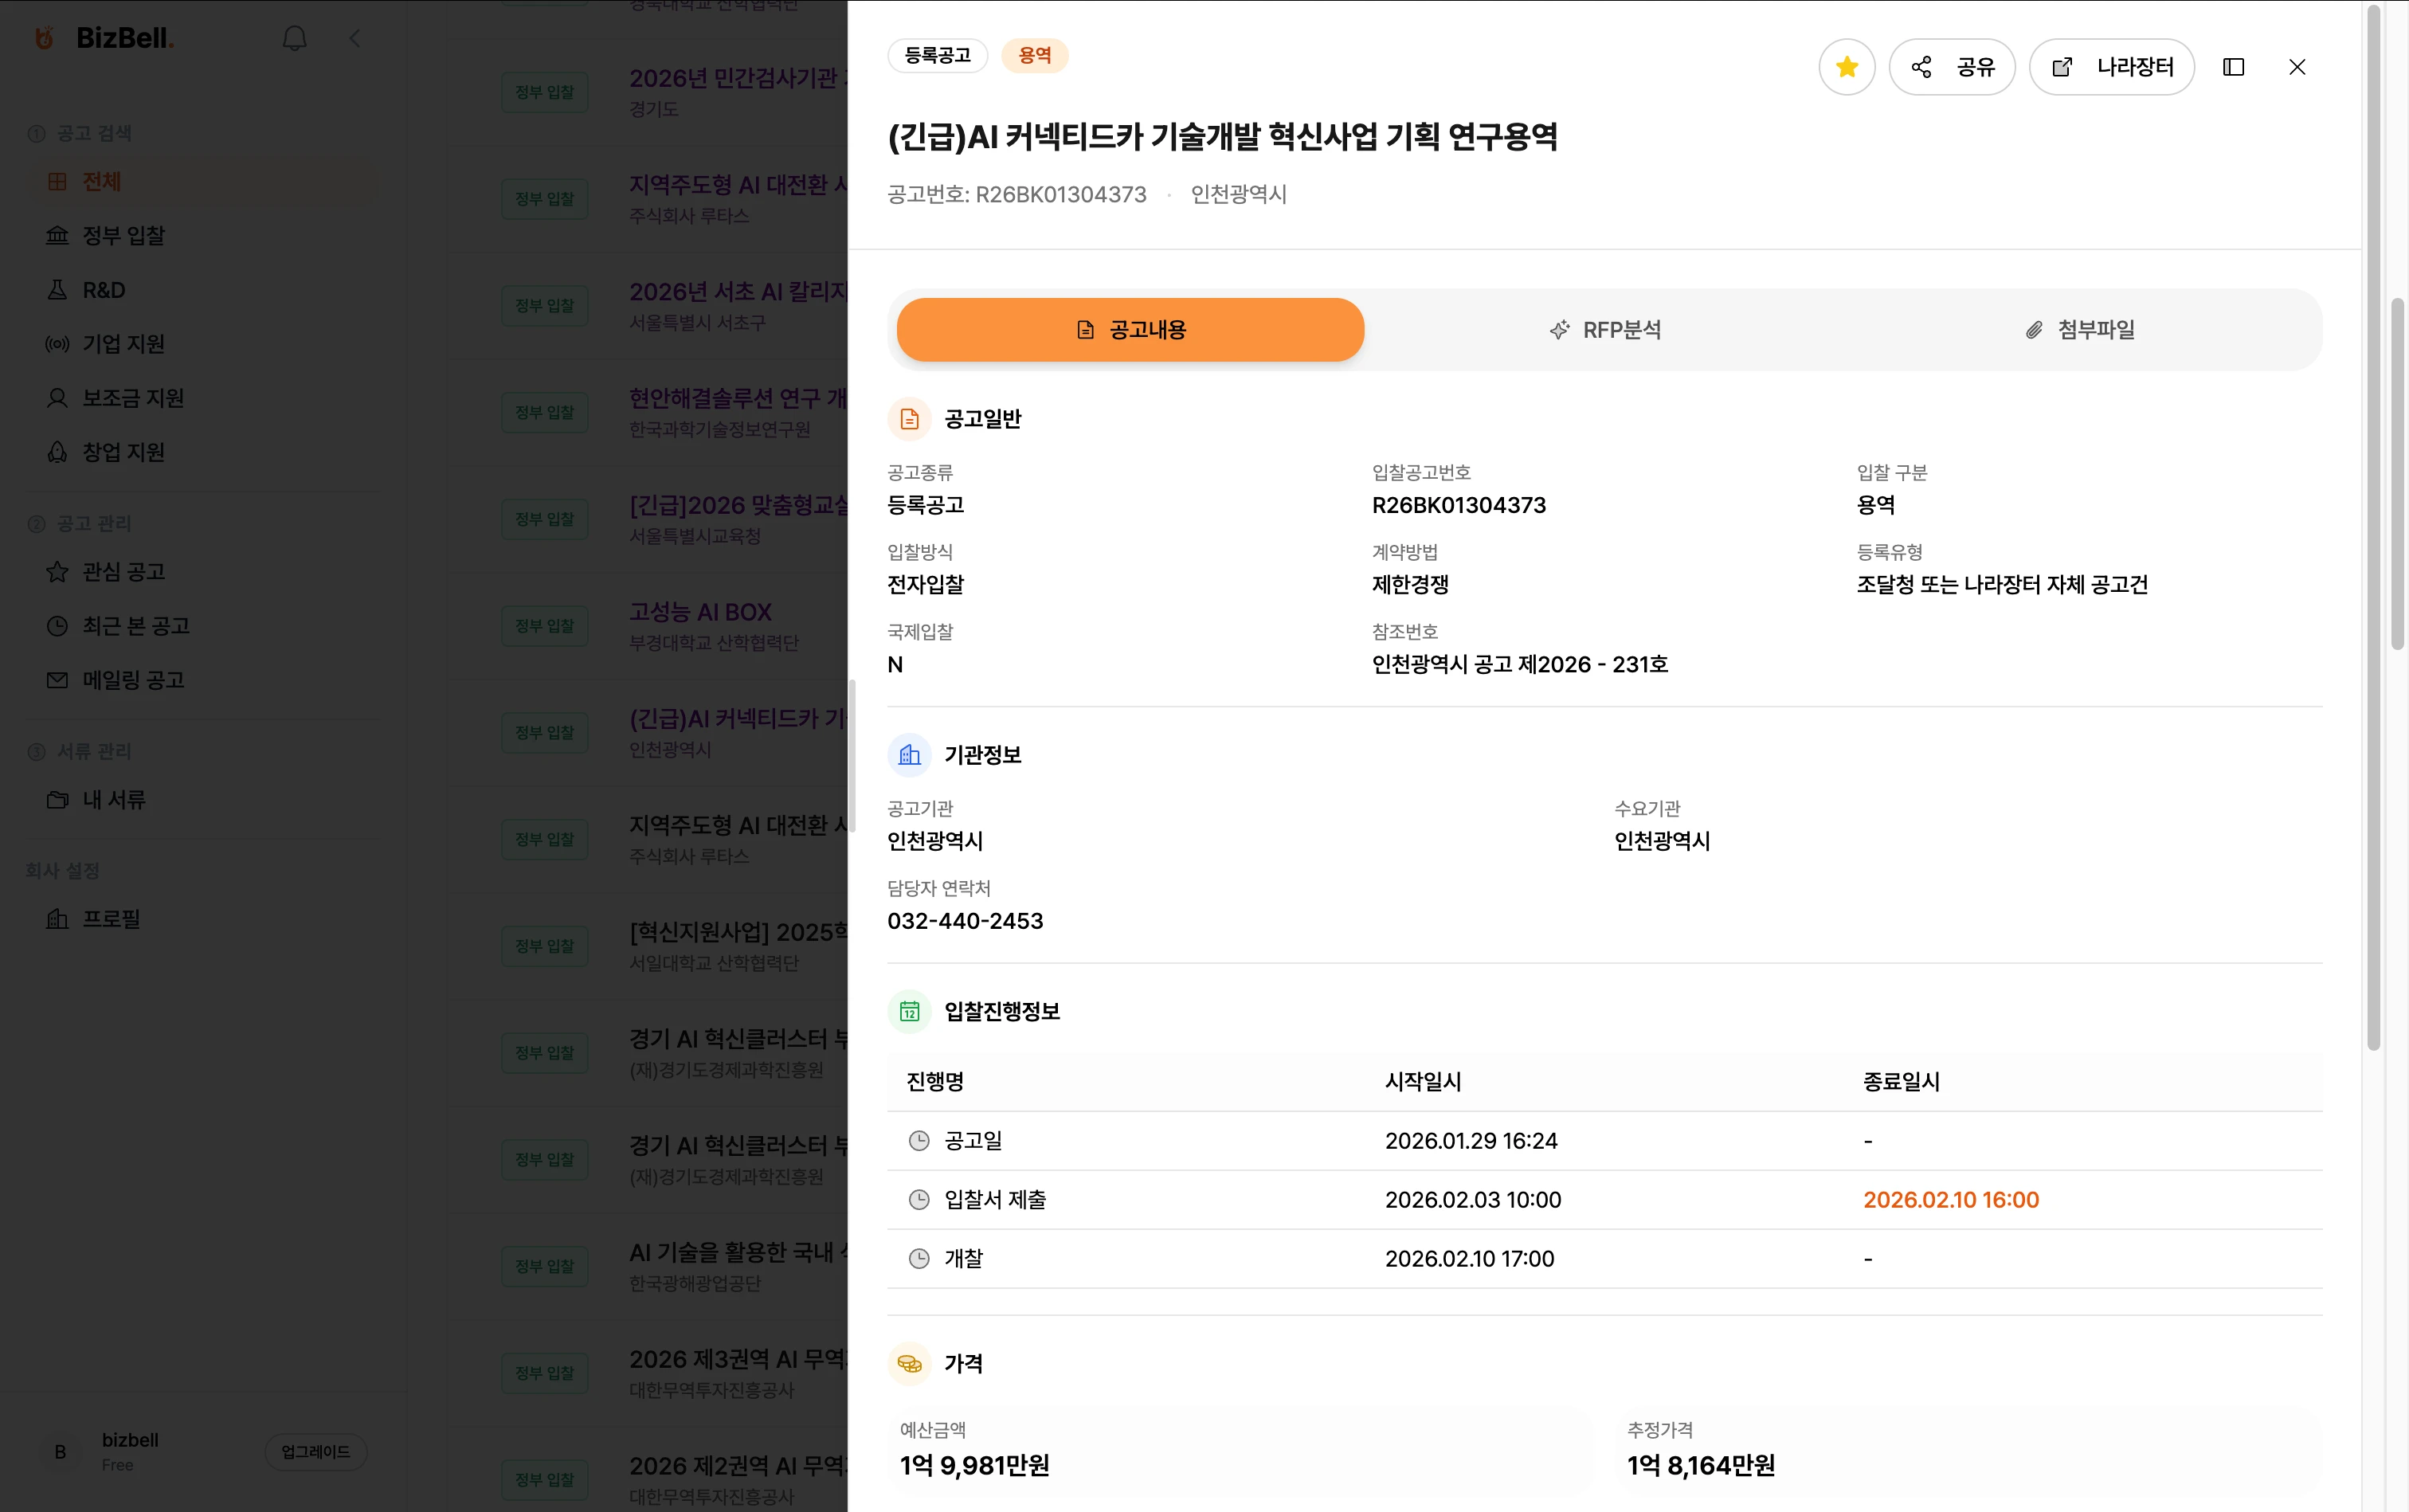Viewport: 2409px width, 1512px height.
Task: View 최근 본 공고 history
Action: coord(135,626)
